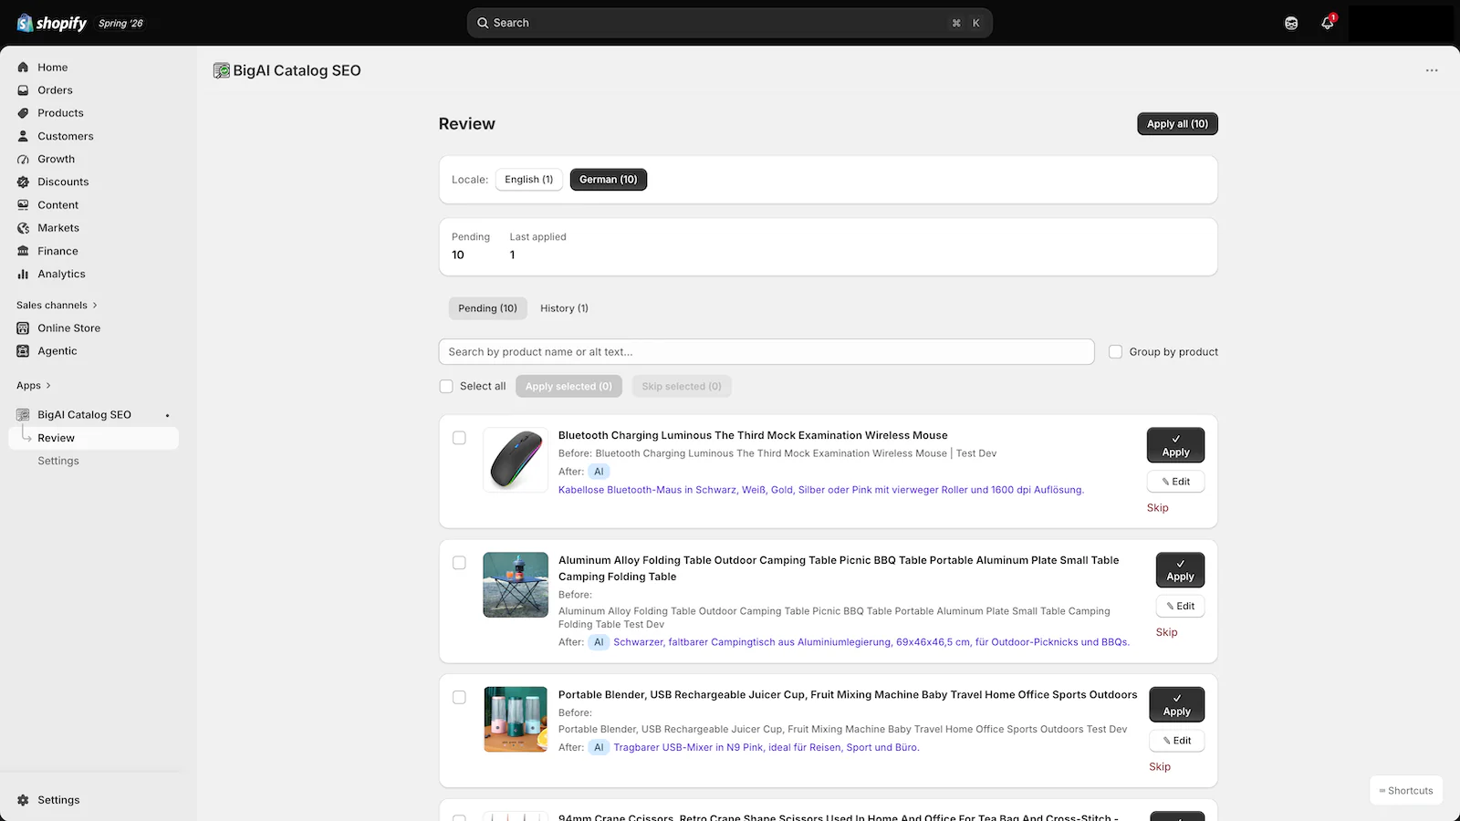The image size is (1460, 821).
Task: Click the magnifier icon in the top search bar
Action: [484, 23]
